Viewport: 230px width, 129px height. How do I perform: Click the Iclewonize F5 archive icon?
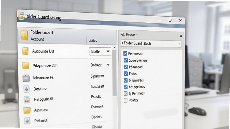26,78
